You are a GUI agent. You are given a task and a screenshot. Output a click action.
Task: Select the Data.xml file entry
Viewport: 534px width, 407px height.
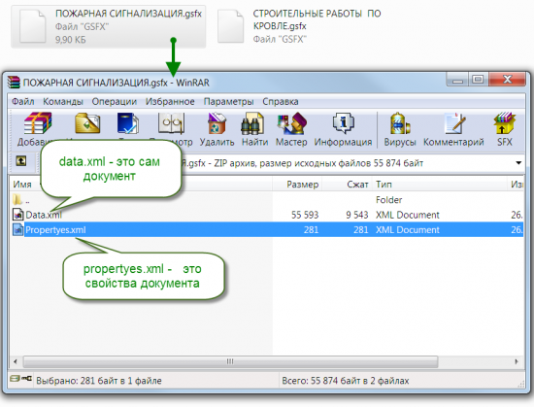pyautogui.click(x=44, y=215)
